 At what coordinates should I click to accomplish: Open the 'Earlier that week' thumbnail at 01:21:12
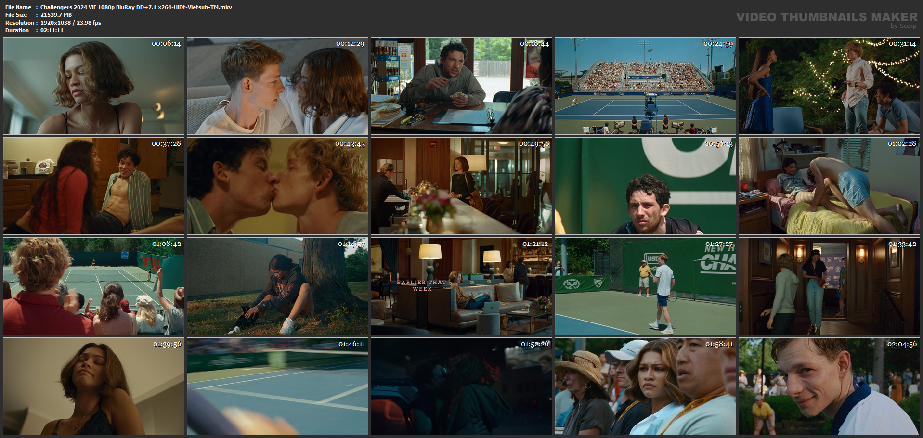click(x=462, y=286)
